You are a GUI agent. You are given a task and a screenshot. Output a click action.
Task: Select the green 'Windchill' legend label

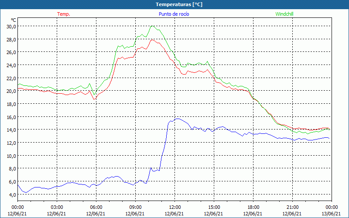point(284,14)
